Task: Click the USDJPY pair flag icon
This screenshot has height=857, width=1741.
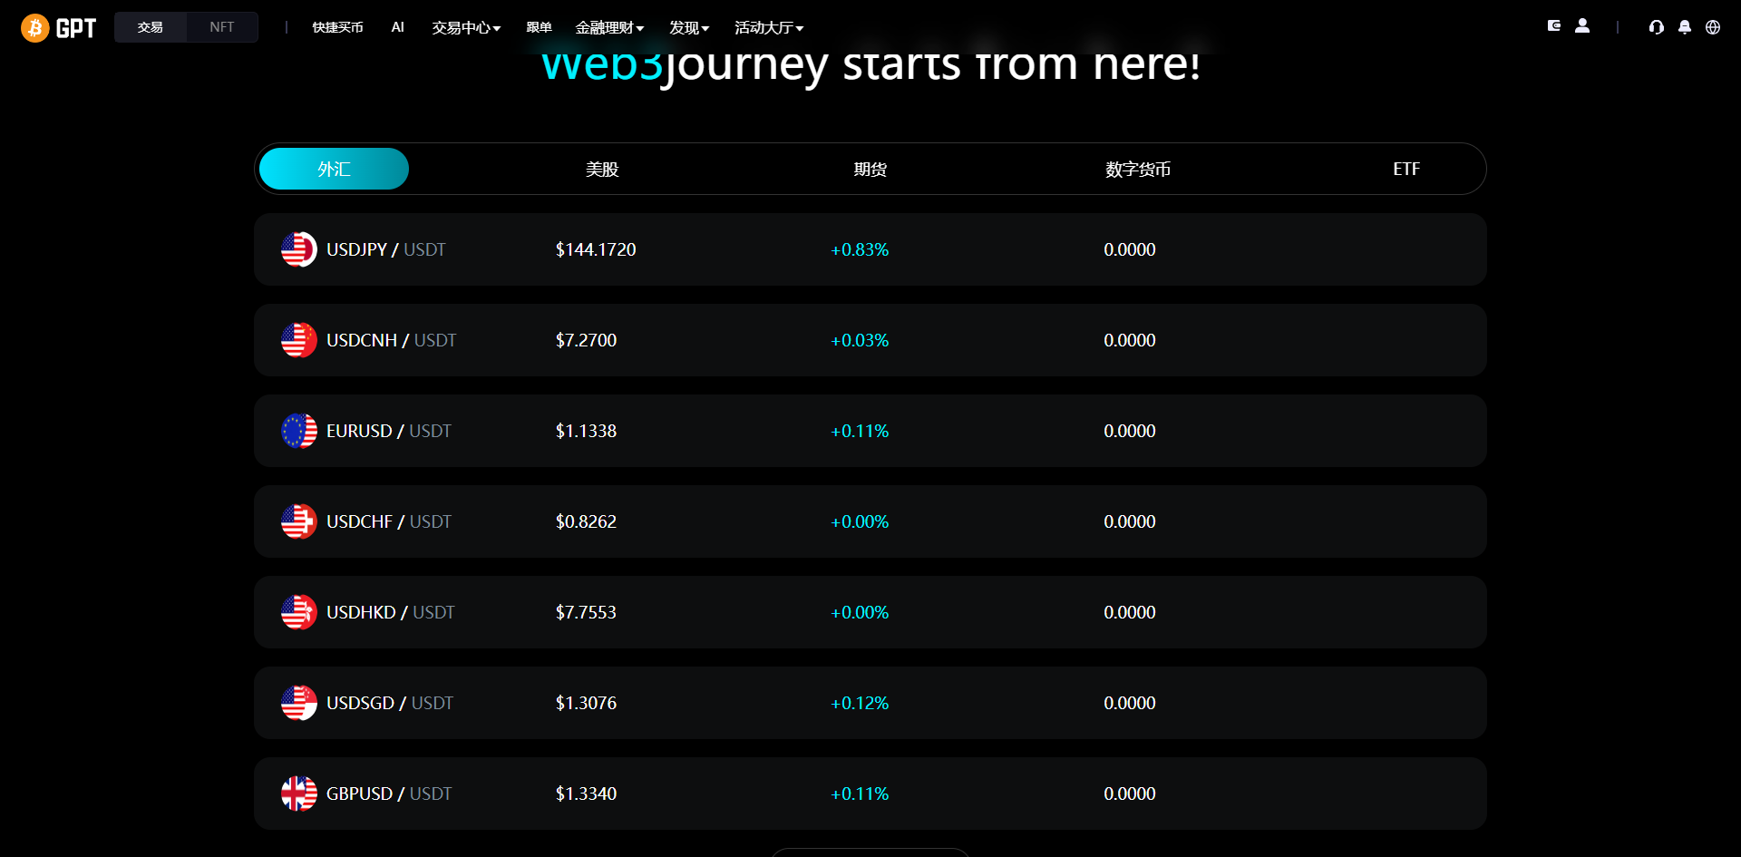Action: tap(299, 249)
